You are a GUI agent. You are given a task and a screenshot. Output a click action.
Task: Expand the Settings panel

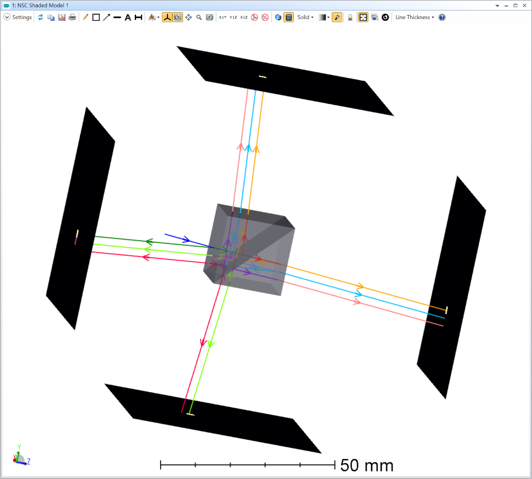pyautogui.click(x=18, y=17)
